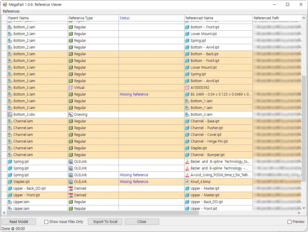Click the Close button at bottom
This screenshot has width=308, height=232.
pos(142,221)
